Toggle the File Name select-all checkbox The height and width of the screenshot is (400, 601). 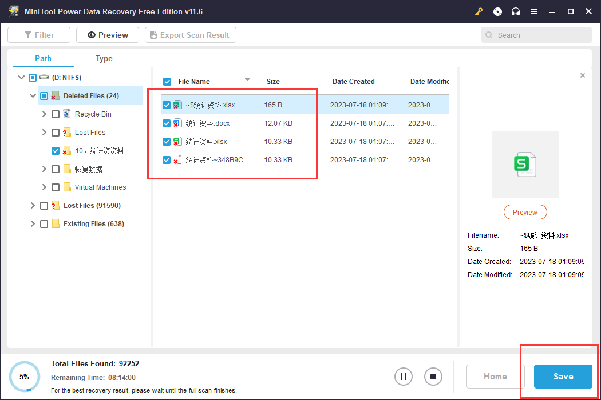[x=167, y=82]
